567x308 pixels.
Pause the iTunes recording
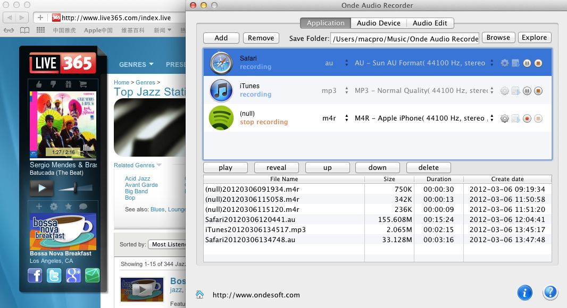point(527,91)
